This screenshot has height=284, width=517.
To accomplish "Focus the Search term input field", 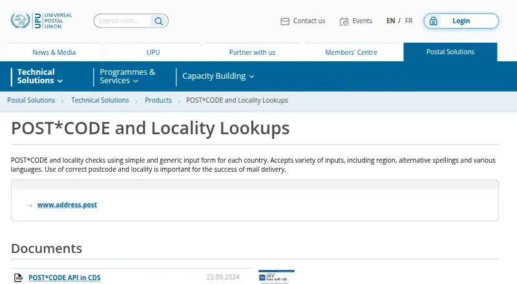I will (x=123, y=21).
